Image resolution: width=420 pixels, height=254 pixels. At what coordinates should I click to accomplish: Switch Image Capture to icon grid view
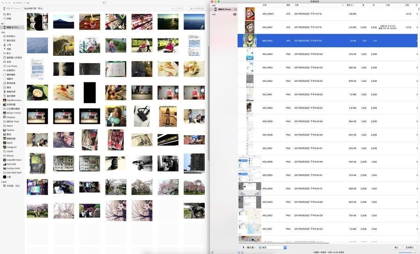pos(242,252)
